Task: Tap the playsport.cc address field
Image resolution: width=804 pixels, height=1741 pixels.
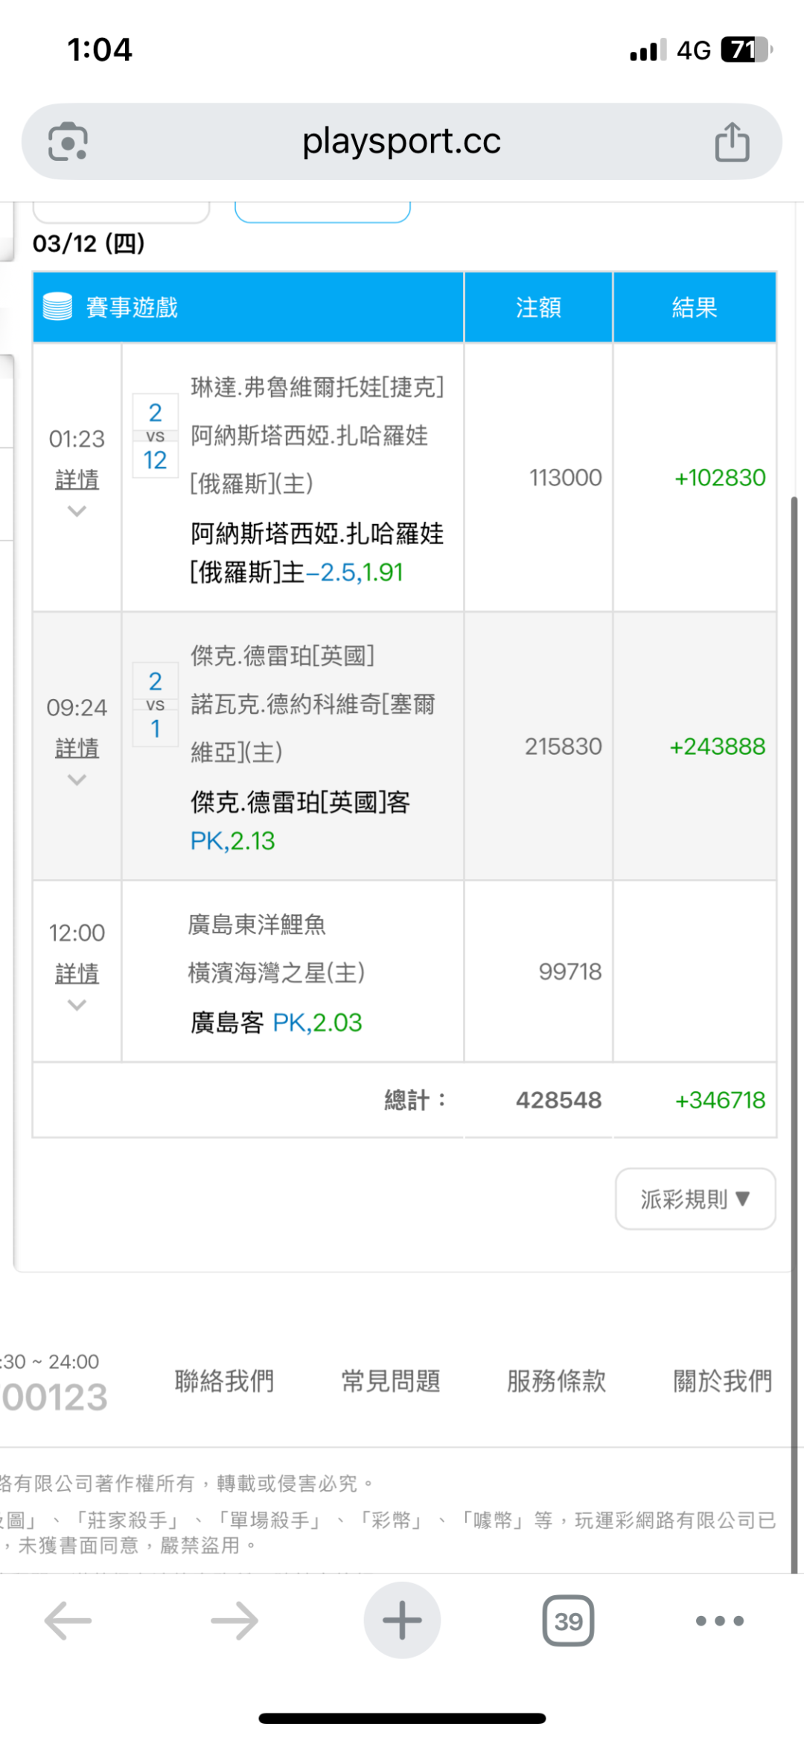Action: [x=402, y=141]
